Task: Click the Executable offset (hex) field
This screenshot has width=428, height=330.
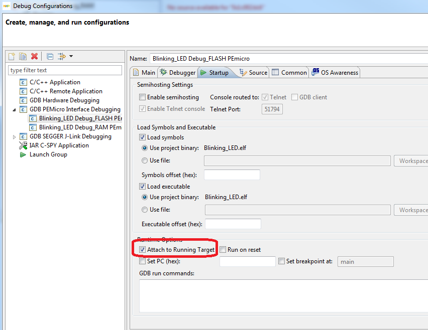Action: coord(233,224)
